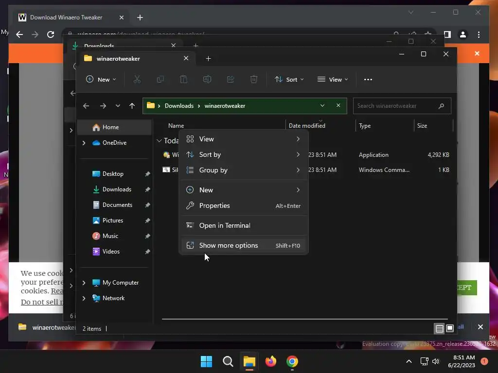Collapse the Today group
Screen dimensions: 498x373
[x=159, y=140]
